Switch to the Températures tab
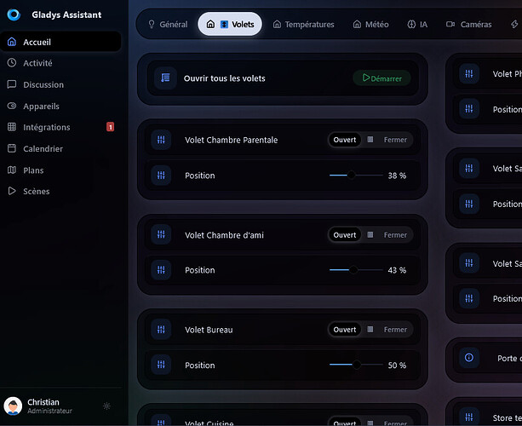 303,25
